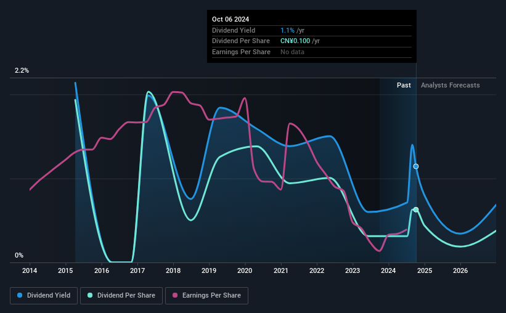506x313 pixels.
Task: Click the 2.2% y-axis label
Action: [22, 70]
